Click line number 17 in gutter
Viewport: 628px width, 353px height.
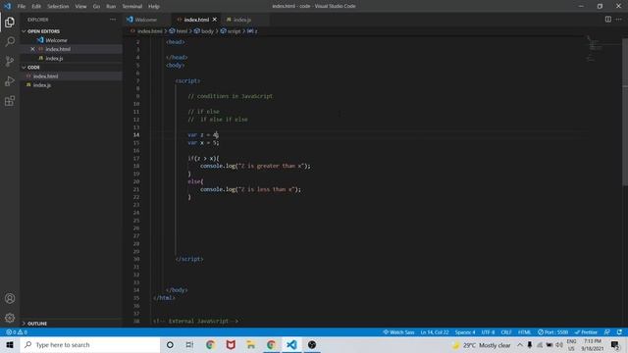136,159
